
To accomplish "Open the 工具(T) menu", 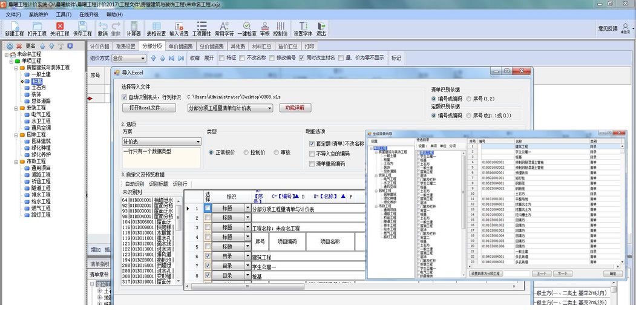I will coord(64,15).
